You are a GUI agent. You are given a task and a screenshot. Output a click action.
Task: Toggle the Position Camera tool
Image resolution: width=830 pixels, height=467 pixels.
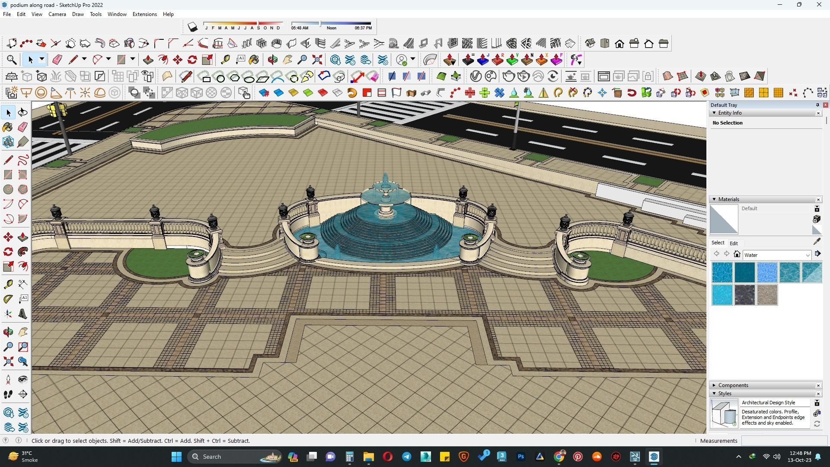coord(8,380)
